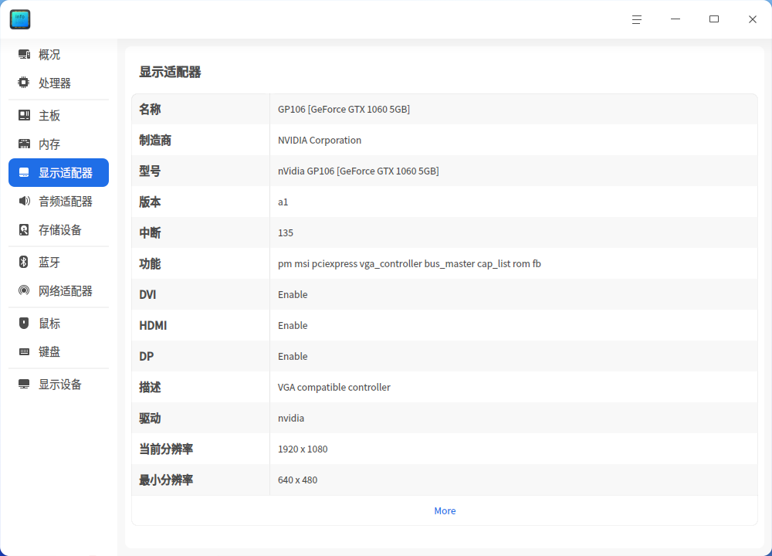772x556 pixels.
Task: Click the 鼠标 mouse icon
Action: click(24, 323)
